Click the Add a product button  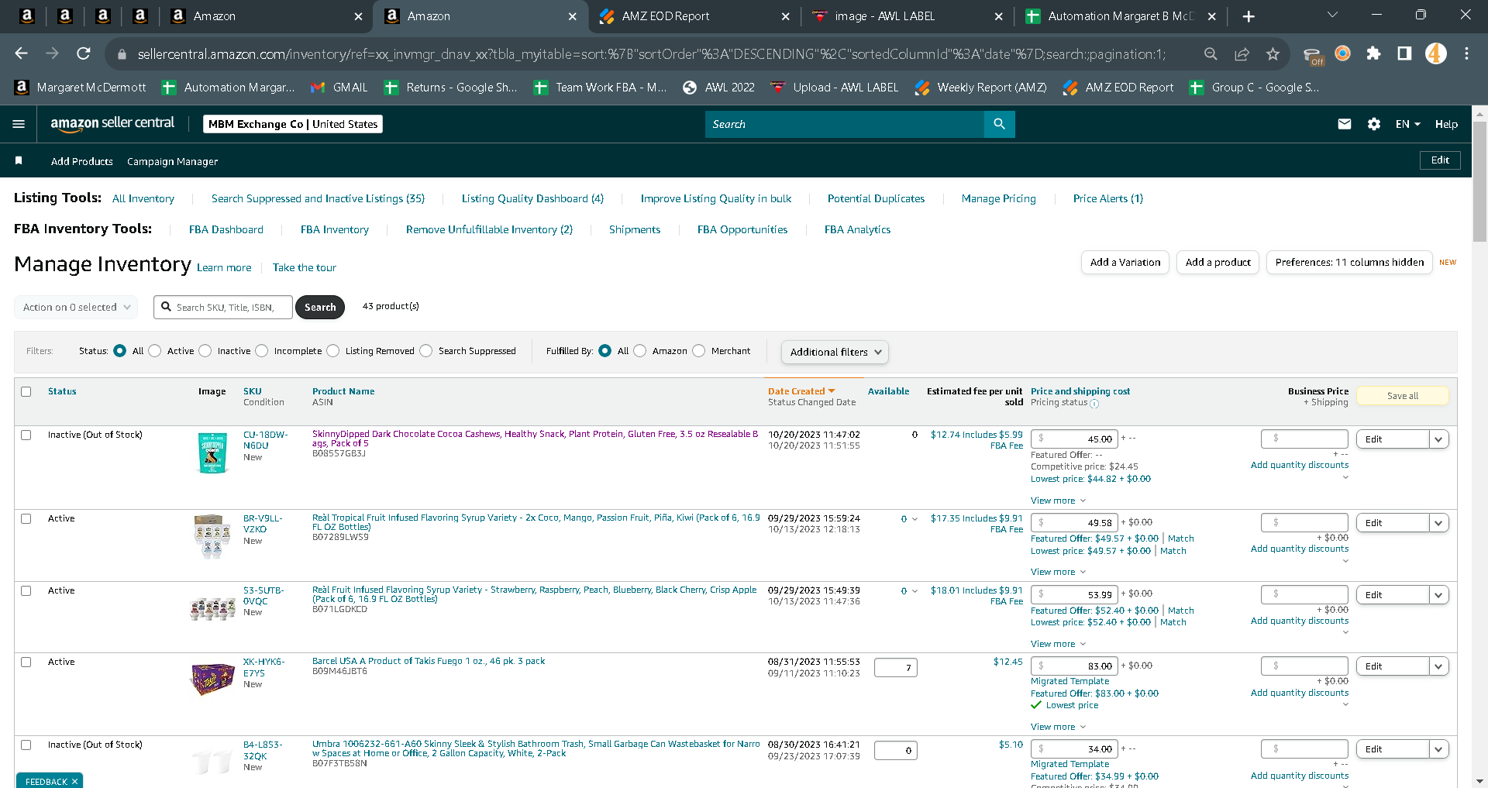click(x=1218, y=263)
